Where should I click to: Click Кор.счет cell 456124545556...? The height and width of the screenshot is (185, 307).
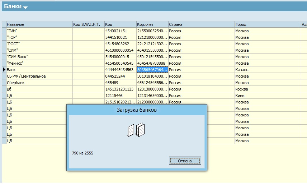152,83
